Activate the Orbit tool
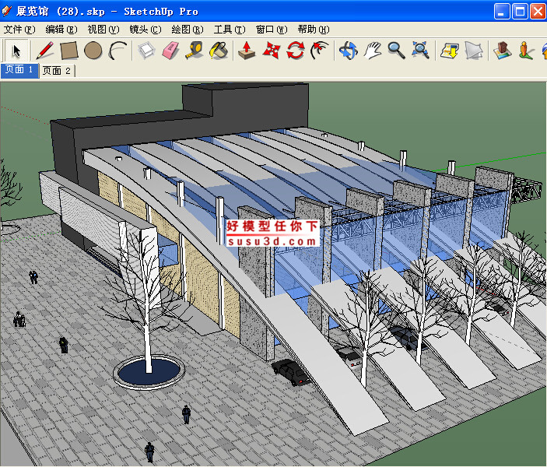The height and width of the screenshot is (467, 547). click(x=348, y=51)
